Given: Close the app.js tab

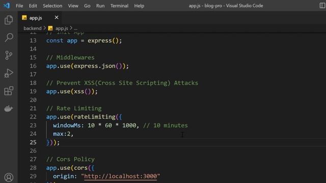Looking at the screenshot, I should click(x=57, y=18).
